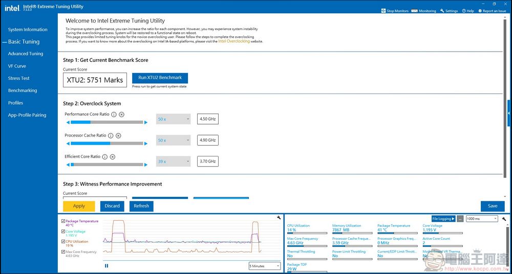Image resolution: width=512 pixels, height=274 pixels.
Task: Click the Thermal Throttling No tile
Action: tap(307, 255)
